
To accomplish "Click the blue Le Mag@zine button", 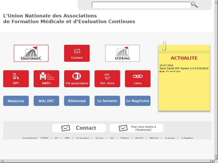I will (138, 101).
